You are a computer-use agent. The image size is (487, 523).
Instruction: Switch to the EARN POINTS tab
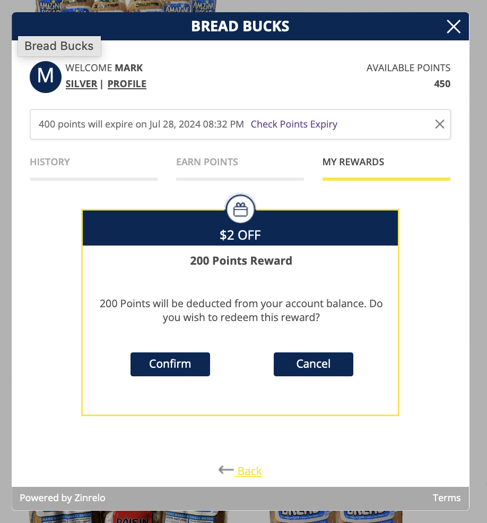(x=207, y=162)
